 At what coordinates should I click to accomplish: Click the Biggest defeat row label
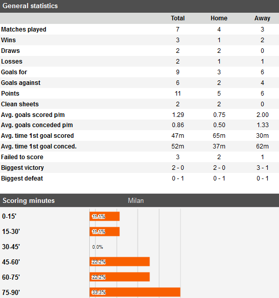point(22,178)
